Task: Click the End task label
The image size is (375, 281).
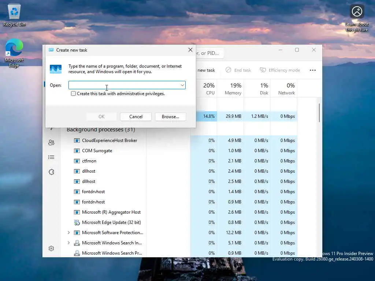Action: (x=242, y=70)
